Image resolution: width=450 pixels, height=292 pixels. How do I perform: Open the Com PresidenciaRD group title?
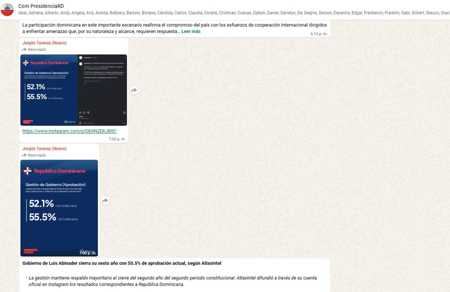click(x=41, y=6)
